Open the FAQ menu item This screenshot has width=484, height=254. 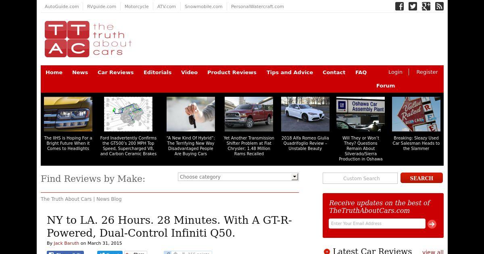361,72
